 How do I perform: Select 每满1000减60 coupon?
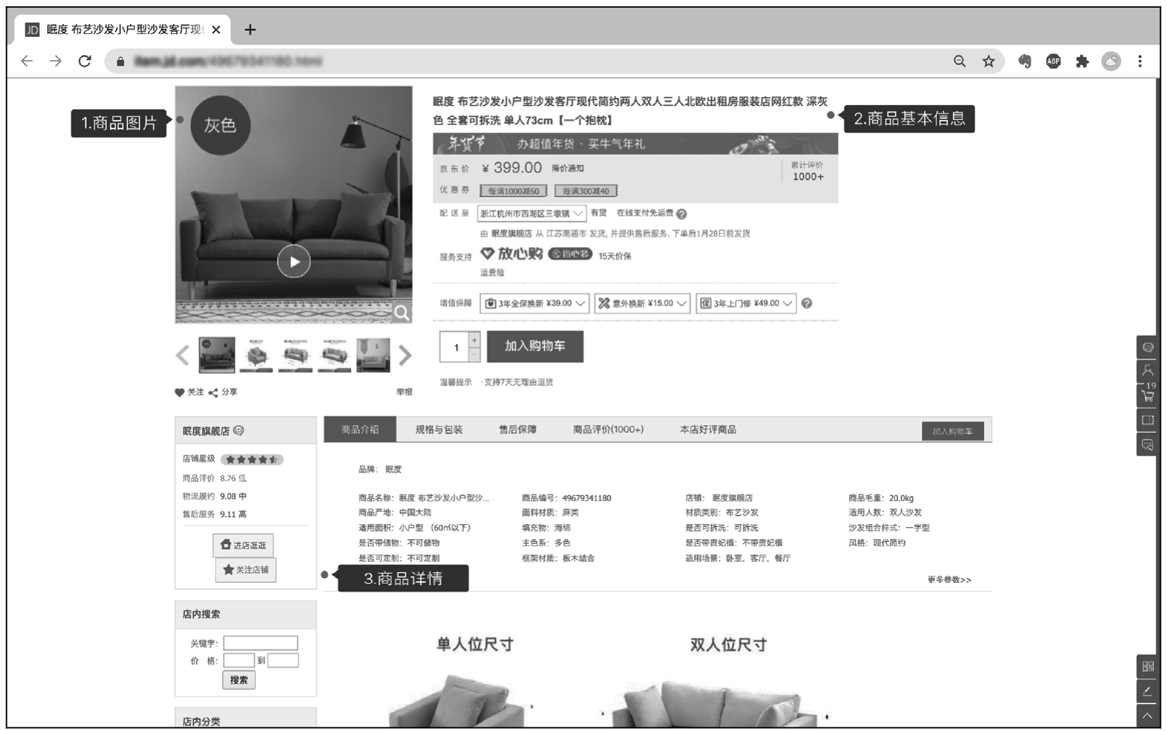(x=514, y=191)
